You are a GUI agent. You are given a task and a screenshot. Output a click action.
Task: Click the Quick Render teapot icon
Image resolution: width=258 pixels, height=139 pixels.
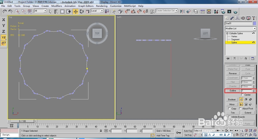[x=236, y=12]
